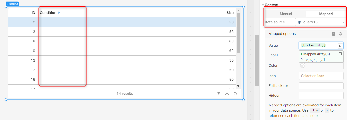Viewport: 347px width, 120px height.
Task: Click the table download icon
Action: pyautogui.click(x=227, y=94)
